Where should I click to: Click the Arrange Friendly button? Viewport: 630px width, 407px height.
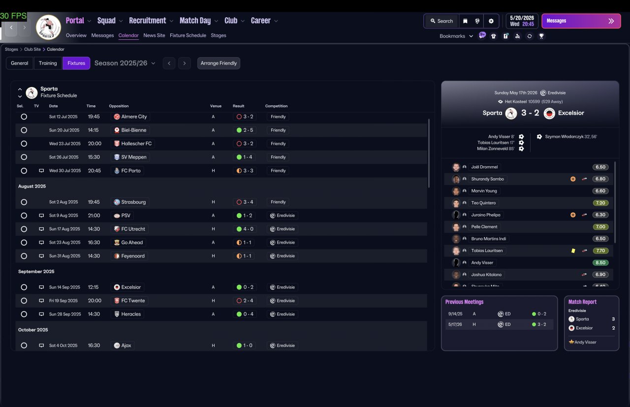point(219,63)
